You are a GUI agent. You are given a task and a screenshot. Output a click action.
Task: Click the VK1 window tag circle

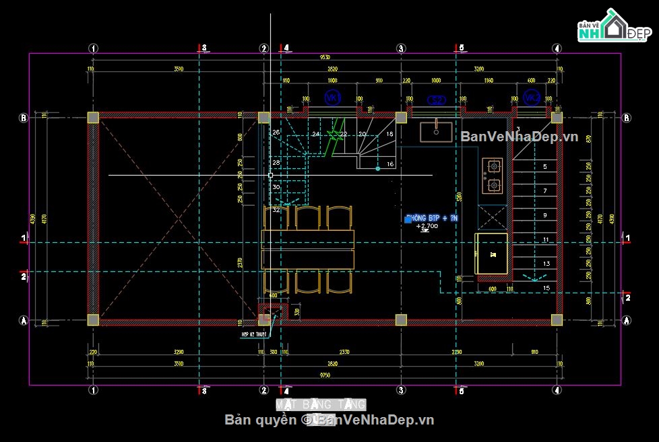[332, 98]
